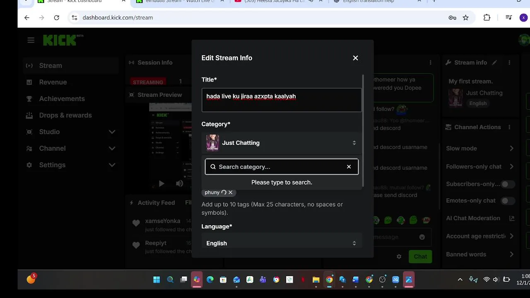The width and height of the screenshot is (530, 298).
Task: Click the Activity Feed header
Action: 156,203
